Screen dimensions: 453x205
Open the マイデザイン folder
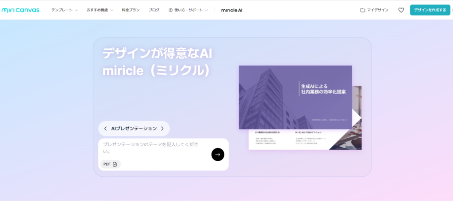(374, 10)
